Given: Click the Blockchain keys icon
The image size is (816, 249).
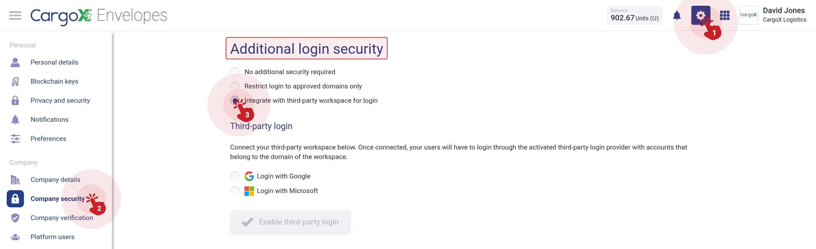Looking at the screenshot, I should pyautogui.click(x=15, y=81).
